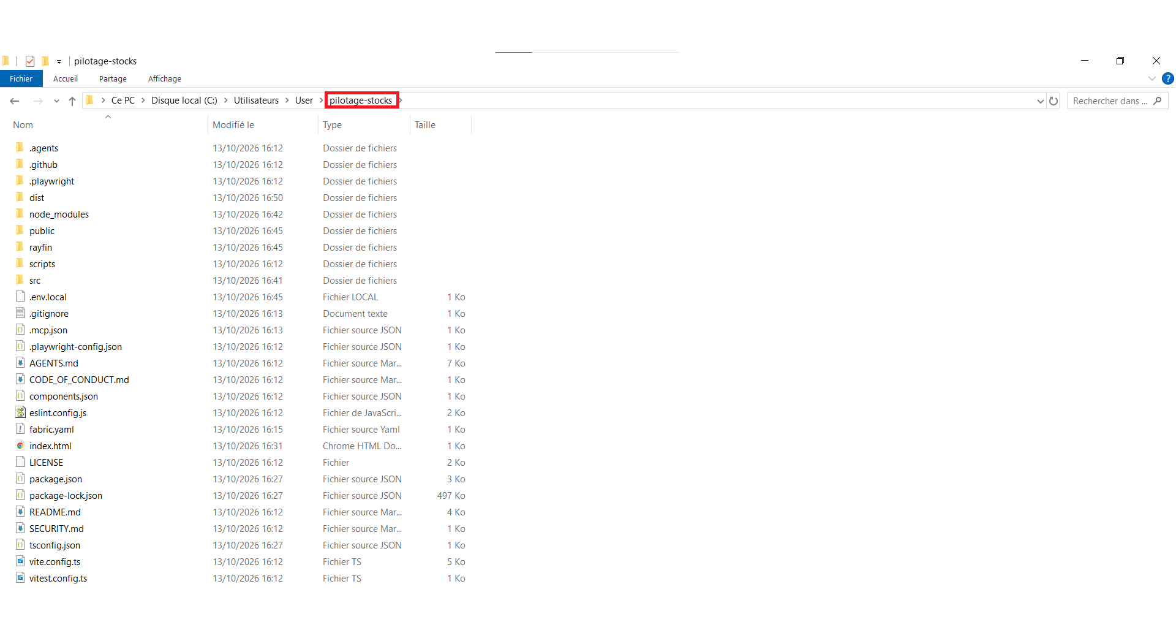1176x630 pixels.
Task: Select the src folder icon
Action: point(20,280)
